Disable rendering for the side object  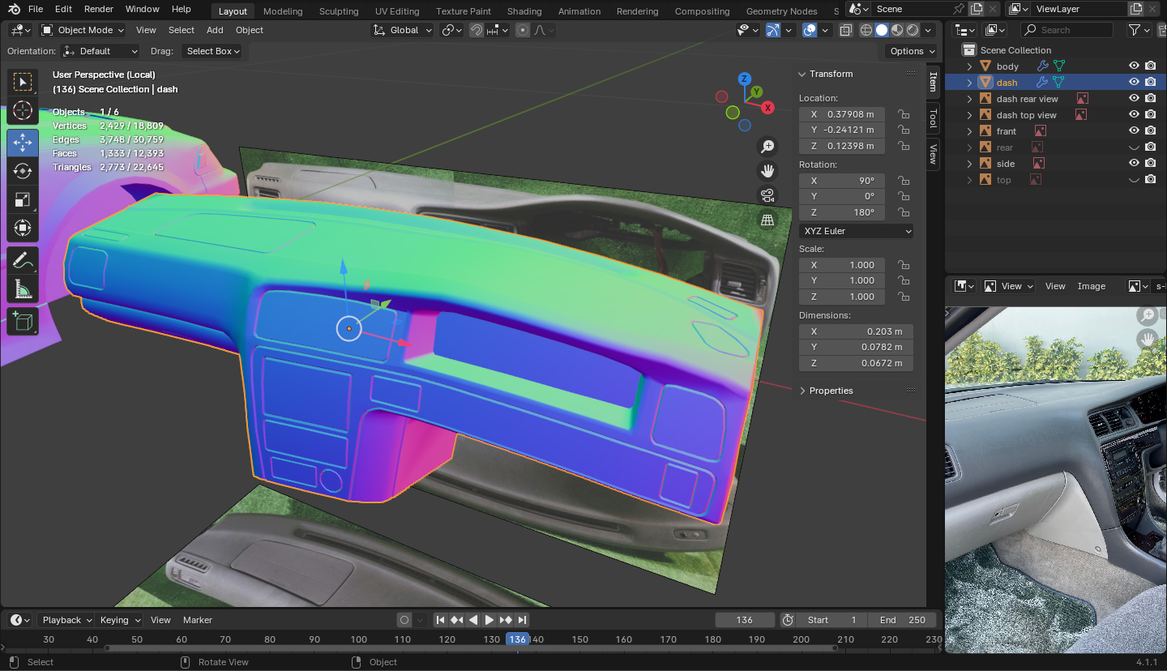coord(1150,164)
